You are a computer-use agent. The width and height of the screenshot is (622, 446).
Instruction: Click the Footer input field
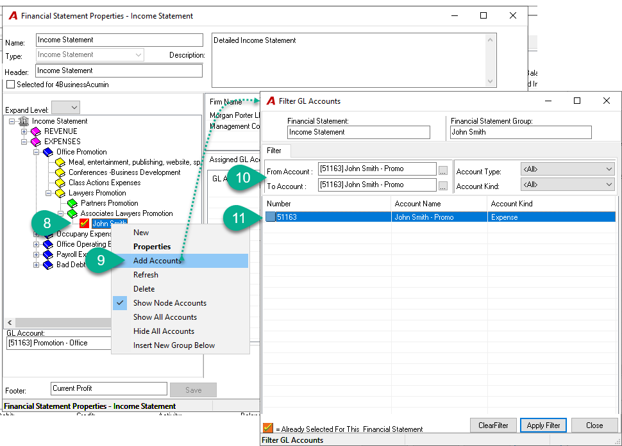point(109,388)
